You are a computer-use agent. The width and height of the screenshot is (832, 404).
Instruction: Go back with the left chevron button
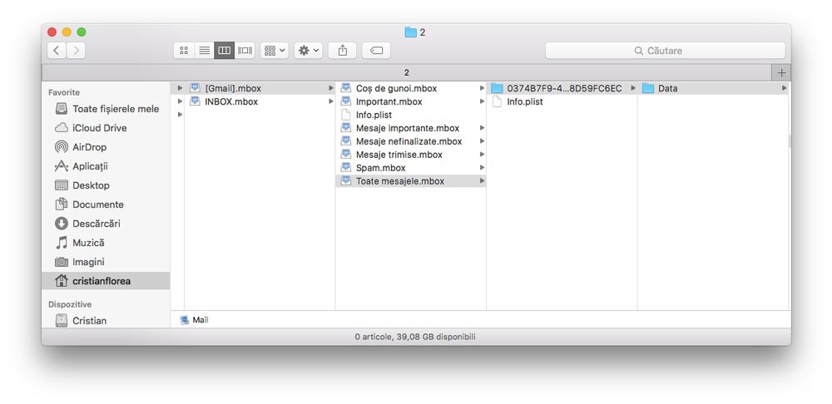[57, 51]
